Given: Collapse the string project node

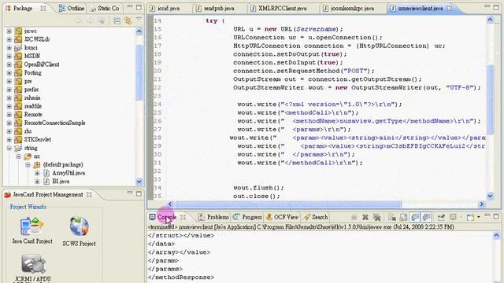Looking at the screenshot, I should [9, 148].
